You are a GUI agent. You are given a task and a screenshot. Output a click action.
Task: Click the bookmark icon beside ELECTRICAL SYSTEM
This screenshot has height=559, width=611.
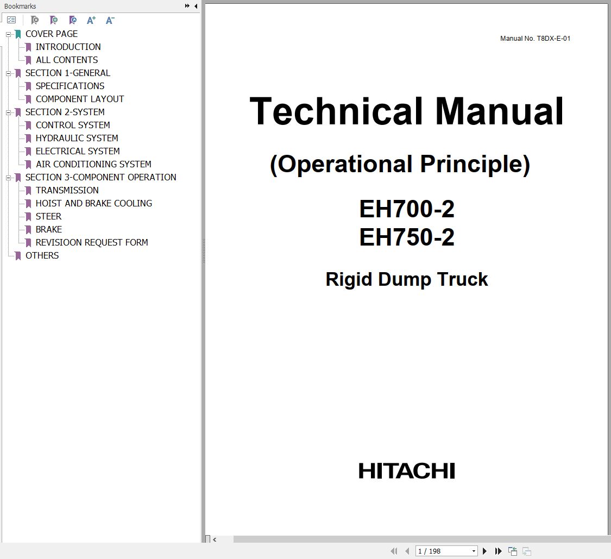[28, 151]
